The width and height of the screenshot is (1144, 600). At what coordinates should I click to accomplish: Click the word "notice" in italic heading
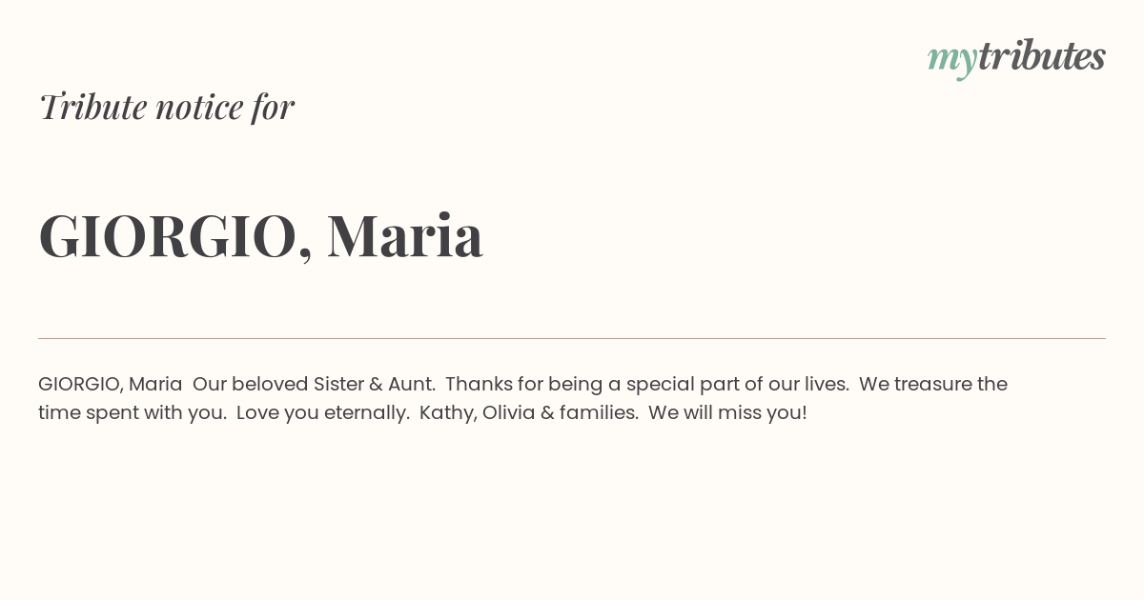[x=199, y=108]
